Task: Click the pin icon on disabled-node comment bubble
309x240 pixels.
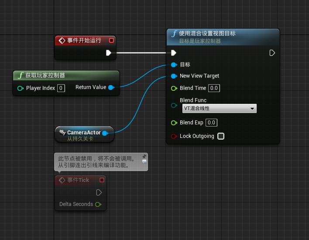Action: [144, 157]
